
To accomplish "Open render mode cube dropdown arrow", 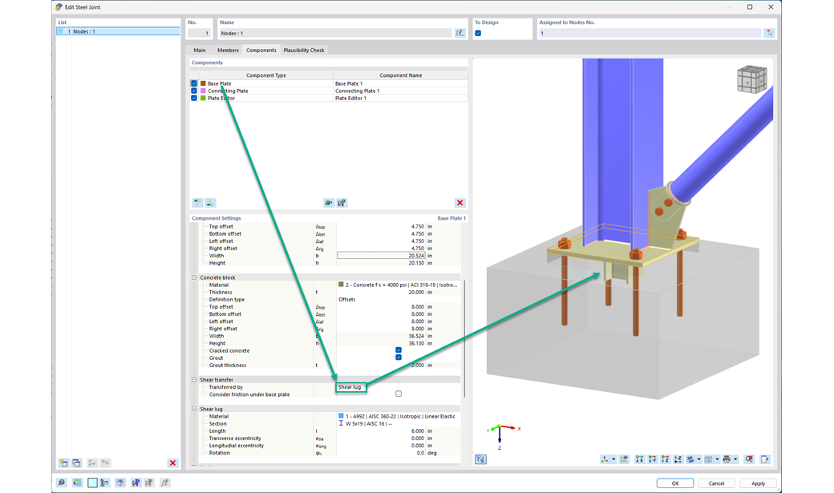I will 717,459.
